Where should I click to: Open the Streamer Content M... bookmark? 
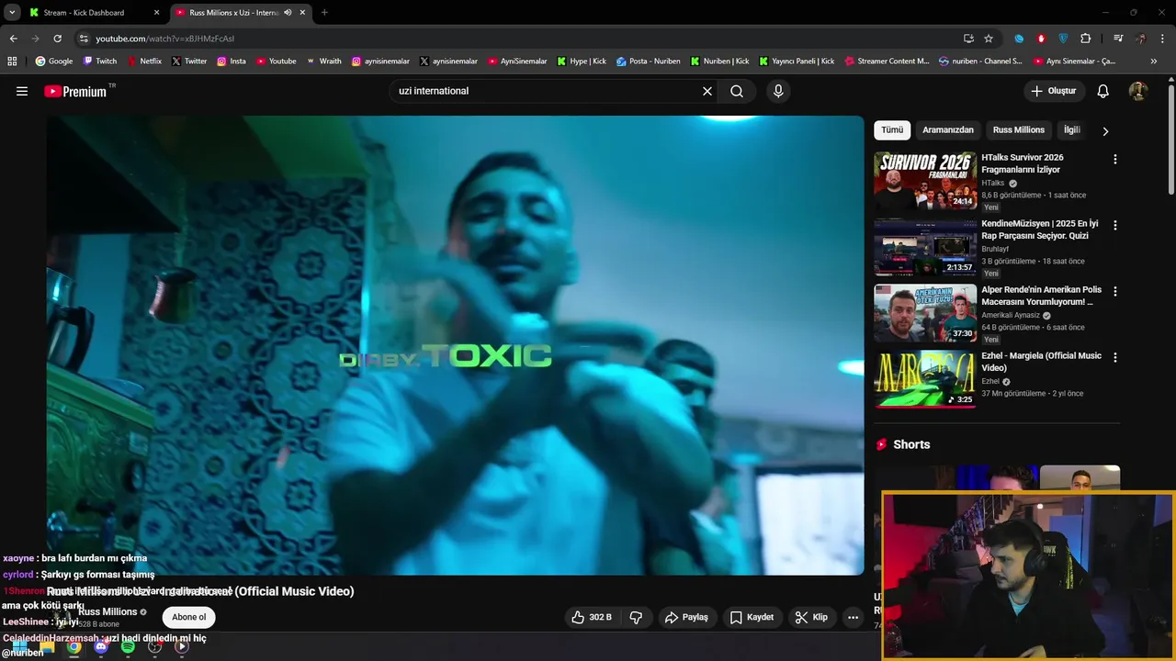pos(886,62)
